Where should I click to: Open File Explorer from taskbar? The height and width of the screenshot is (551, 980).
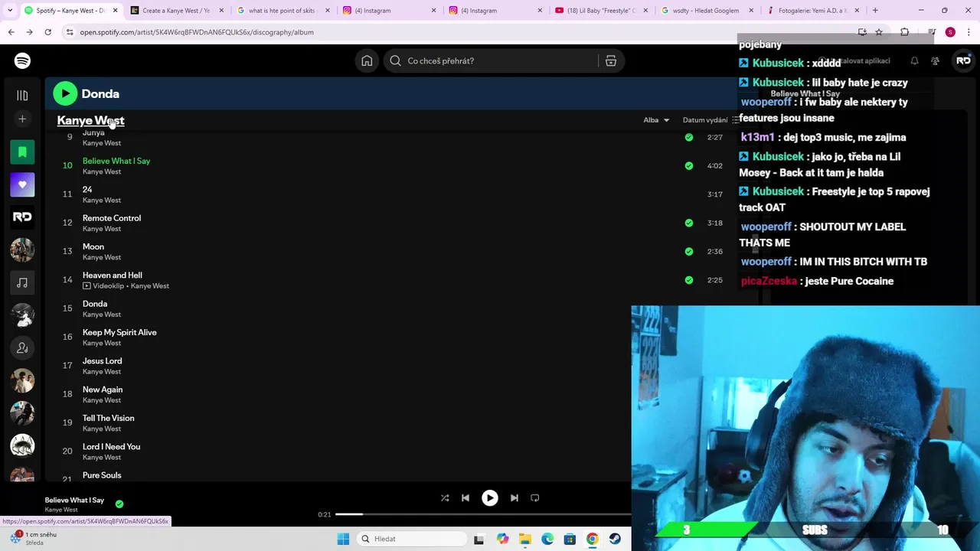coord(524,539)
